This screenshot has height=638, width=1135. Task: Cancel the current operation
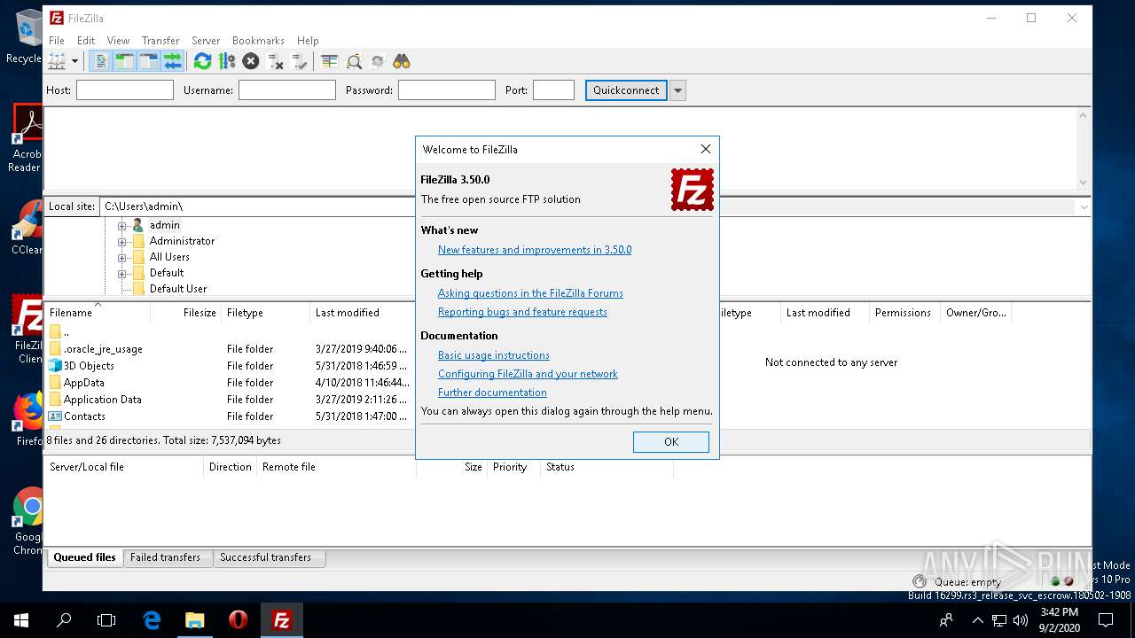[251, 61]
